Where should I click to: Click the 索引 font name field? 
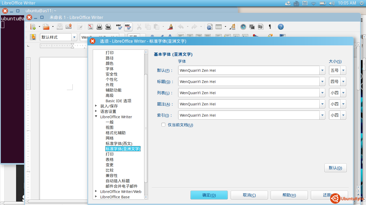click(249, 115)
